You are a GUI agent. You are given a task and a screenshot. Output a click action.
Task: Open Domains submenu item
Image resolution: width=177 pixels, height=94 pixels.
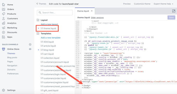pos(11,70)
